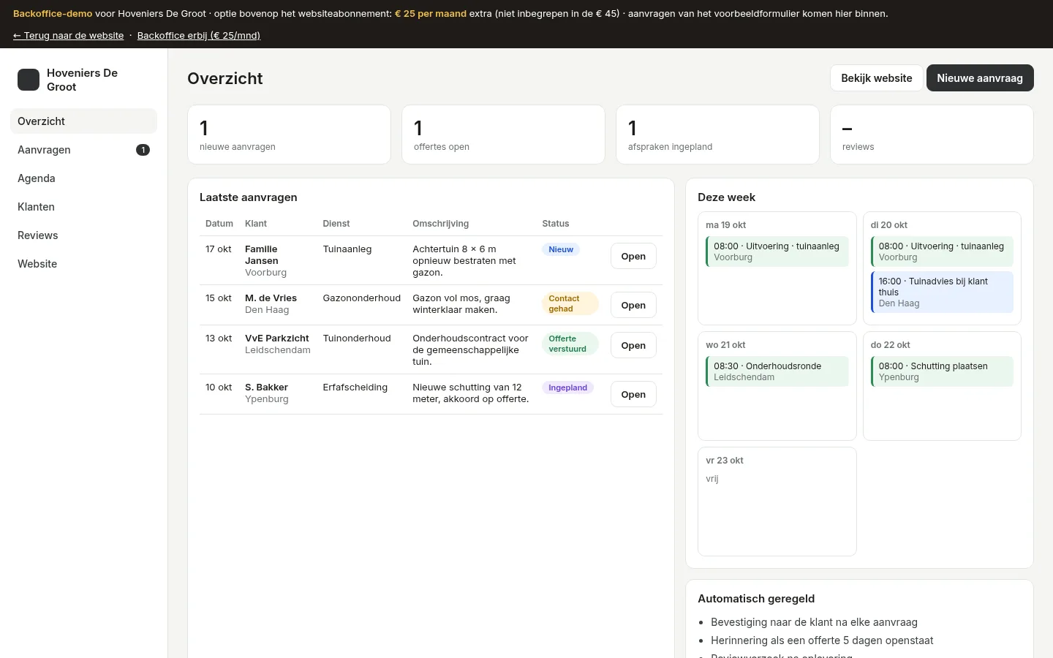
Task: Open the 08:00 Schutting plaatsen appointment
Action: tap(942, 371)
